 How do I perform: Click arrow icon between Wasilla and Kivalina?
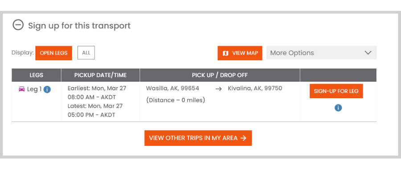218,89
